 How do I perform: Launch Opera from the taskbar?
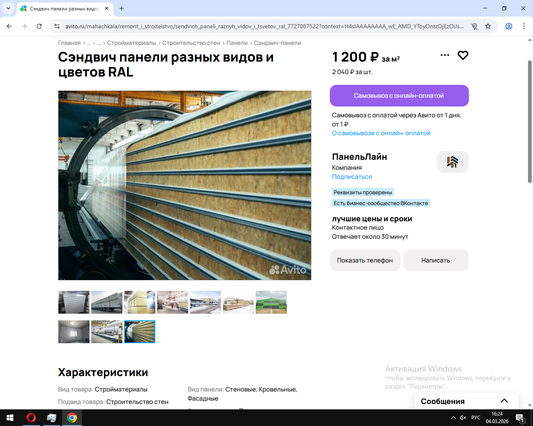[x=31, y=418]
